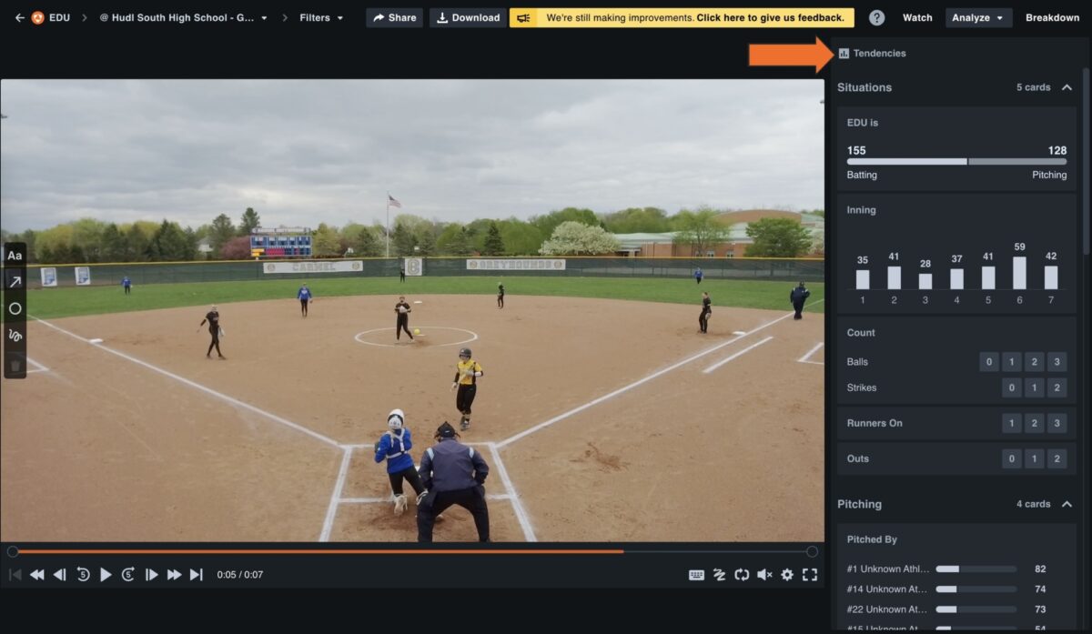Unmute the video audio
Viewport: 1092px width, 634px height.
coord(765,574)
